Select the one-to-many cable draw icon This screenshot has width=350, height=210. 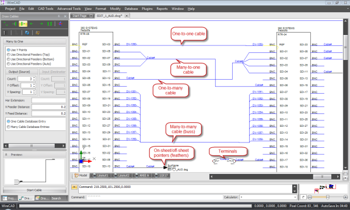14,24
